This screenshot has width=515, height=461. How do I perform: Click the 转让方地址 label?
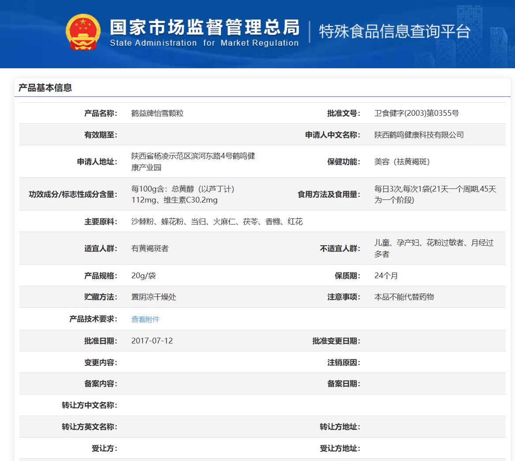click(x=340, y=427)
